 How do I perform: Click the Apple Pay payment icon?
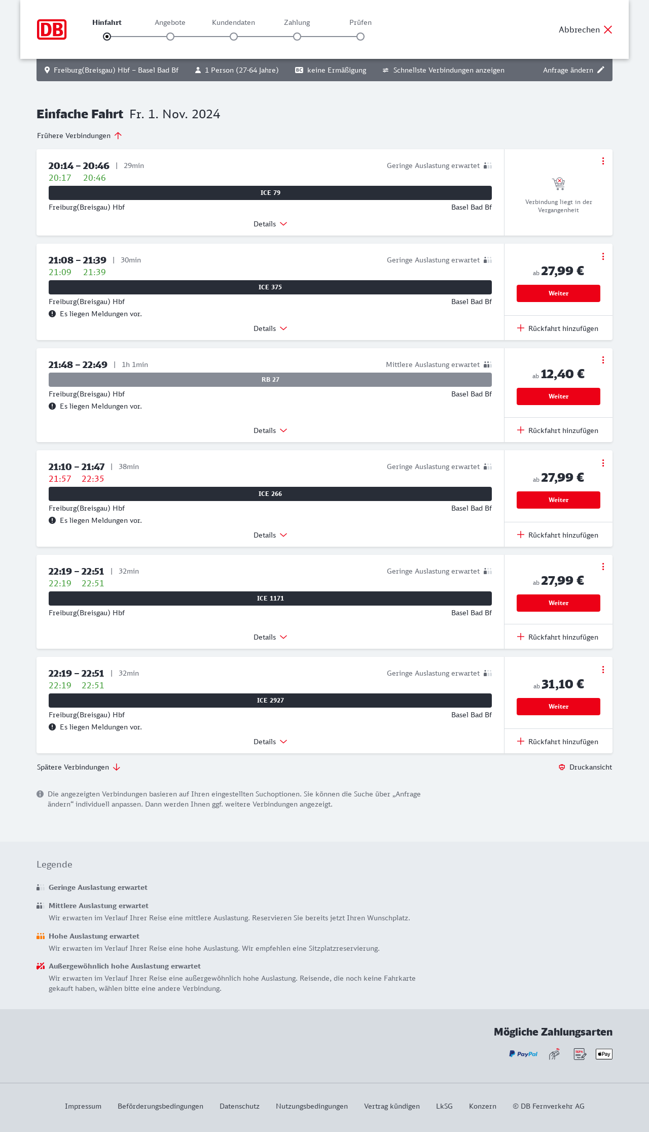point(604,1054)
